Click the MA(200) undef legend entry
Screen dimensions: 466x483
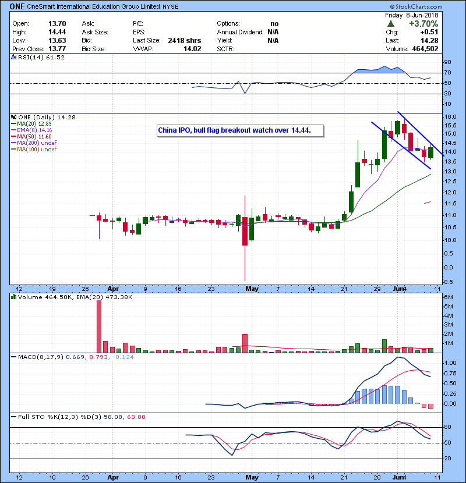click(34, 143)
